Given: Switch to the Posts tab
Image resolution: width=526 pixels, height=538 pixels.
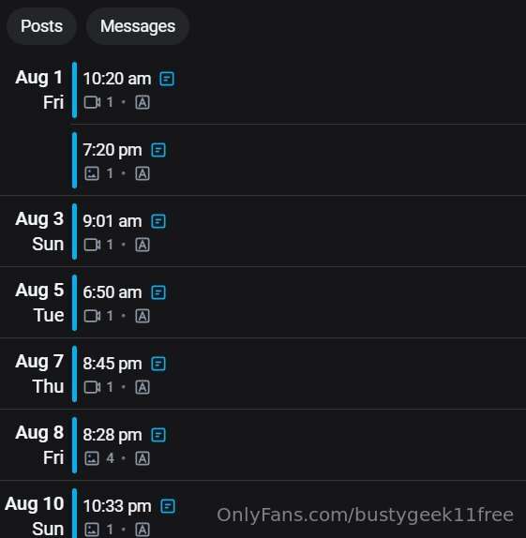Looking at the screenshot, I should click(41, 26).
